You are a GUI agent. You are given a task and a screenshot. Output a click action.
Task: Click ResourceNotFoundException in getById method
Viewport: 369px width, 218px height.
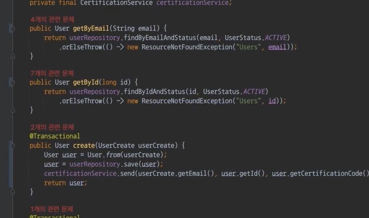pos(187,101)
